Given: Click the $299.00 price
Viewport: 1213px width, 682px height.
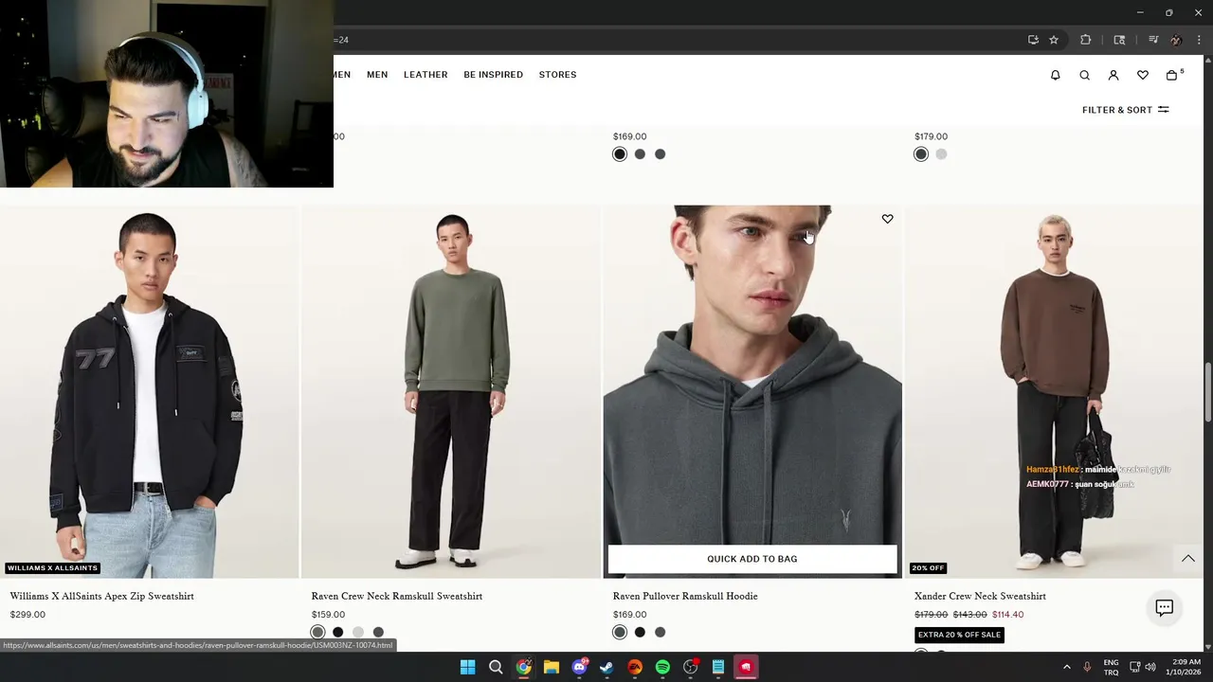Looking at the screenshot, I should click(x=27, y=615).
